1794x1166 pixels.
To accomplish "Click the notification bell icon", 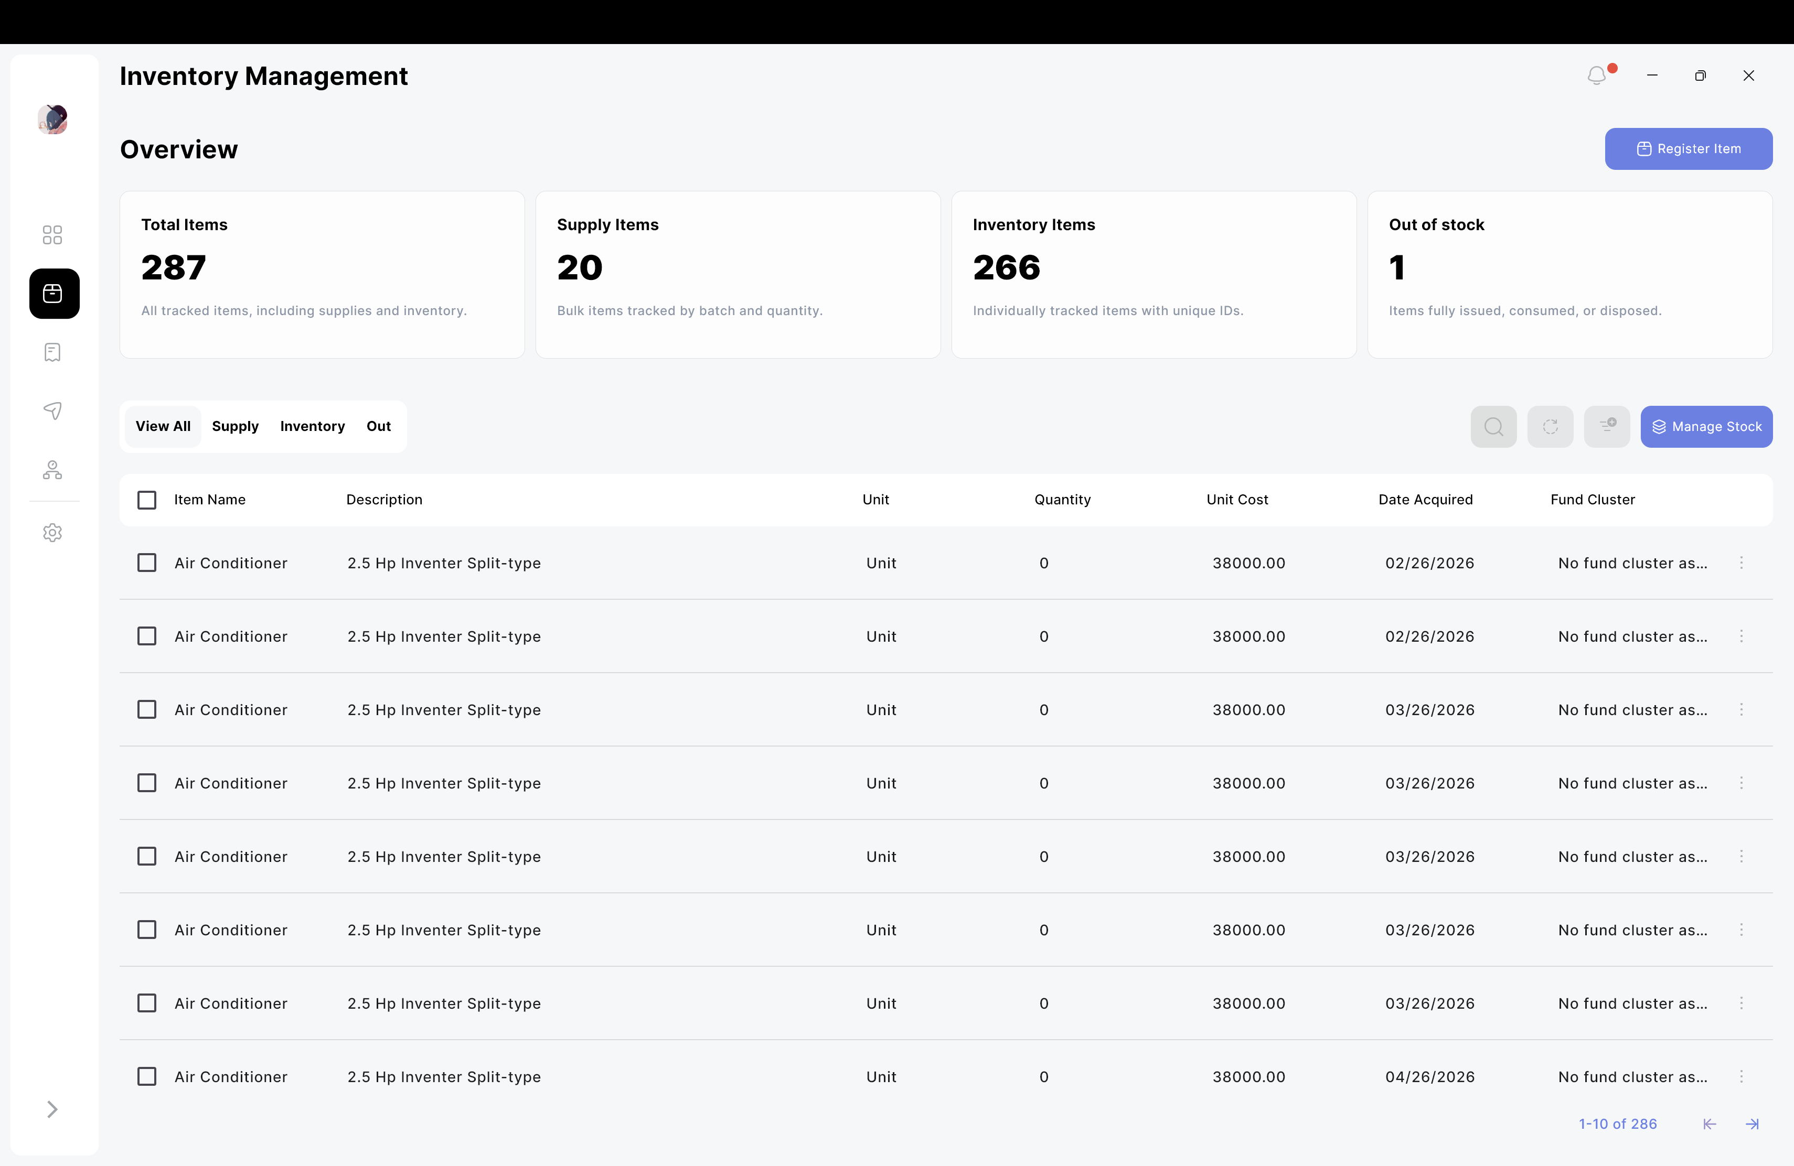I will pos(1597,75).
